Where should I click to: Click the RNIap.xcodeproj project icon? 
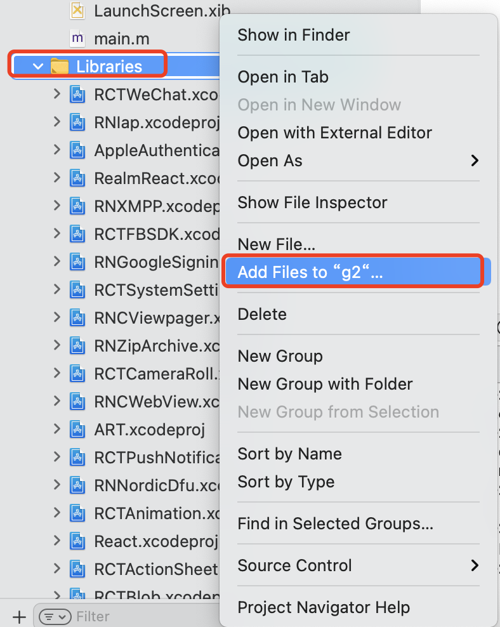coord(77,122)
